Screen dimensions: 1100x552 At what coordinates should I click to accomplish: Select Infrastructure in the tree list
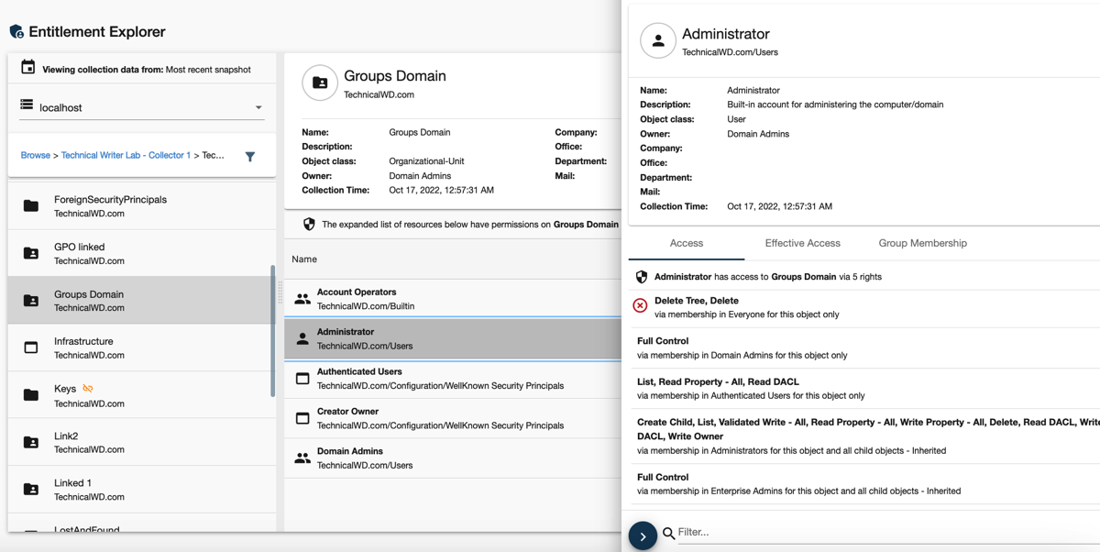(x=83, y=348)
